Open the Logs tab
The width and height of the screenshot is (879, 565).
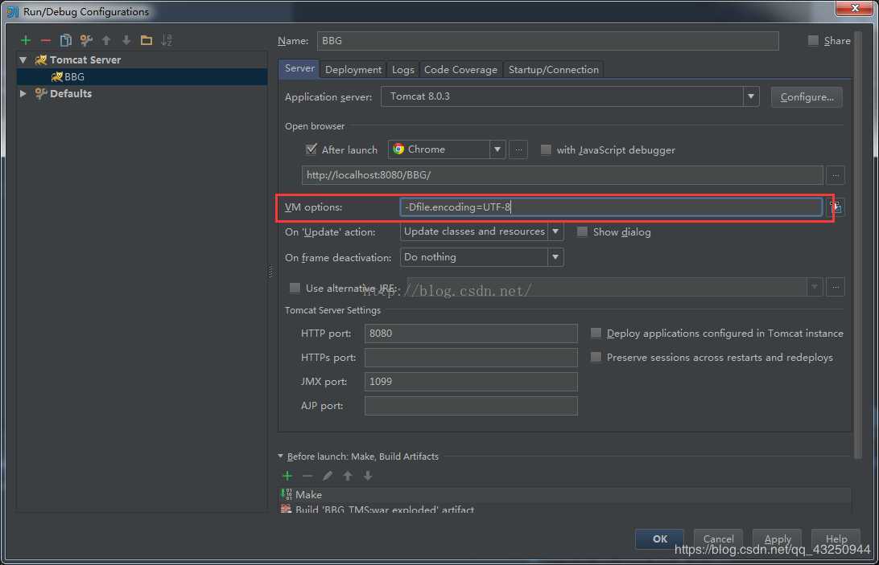(x=403, y=69)
